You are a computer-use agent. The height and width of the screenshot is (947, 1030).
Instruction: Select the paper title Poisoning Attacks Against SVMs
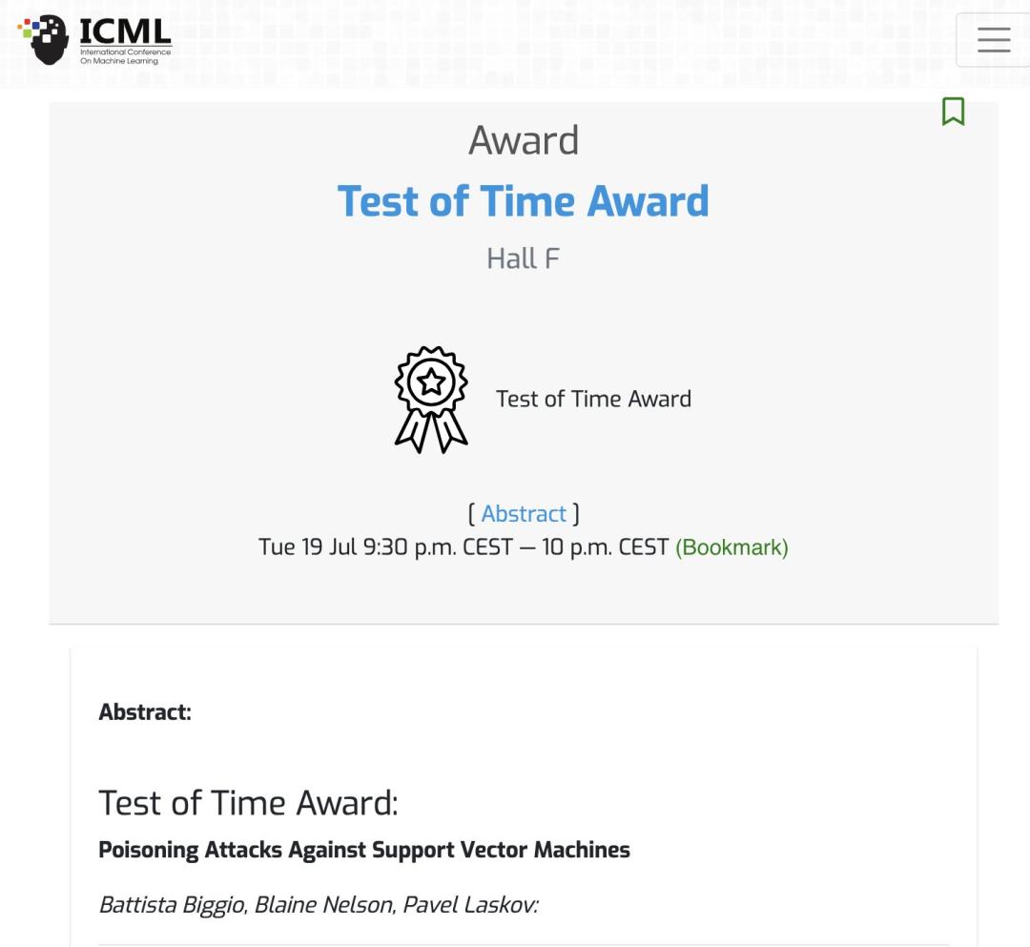[364, 850]
